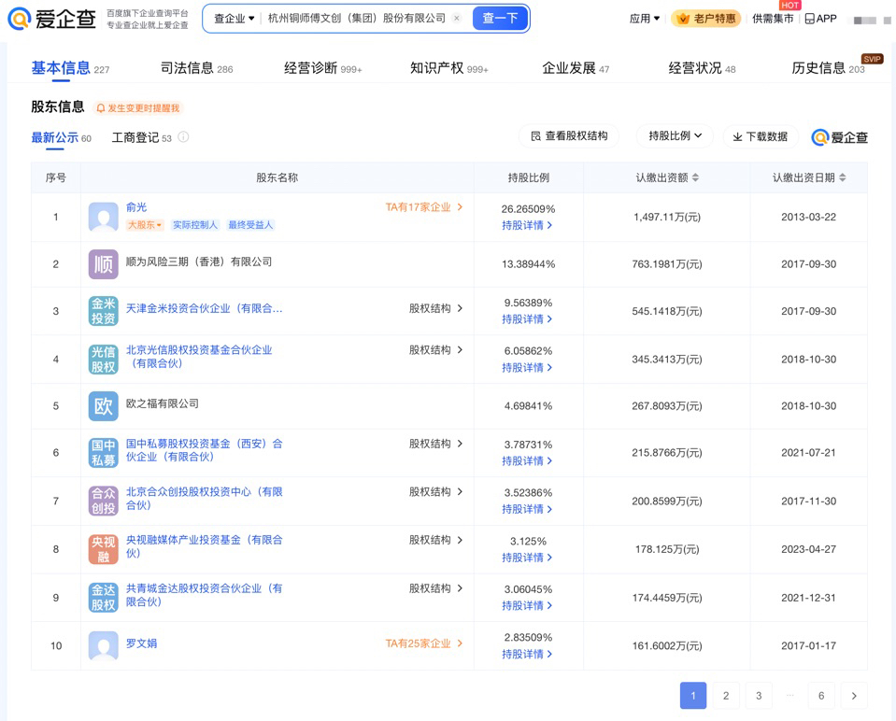Image resolution: width=896 pixels, height=721 pixels.
Task: Click the 央视融 company logo icon
Action: (x=103, y=549)
